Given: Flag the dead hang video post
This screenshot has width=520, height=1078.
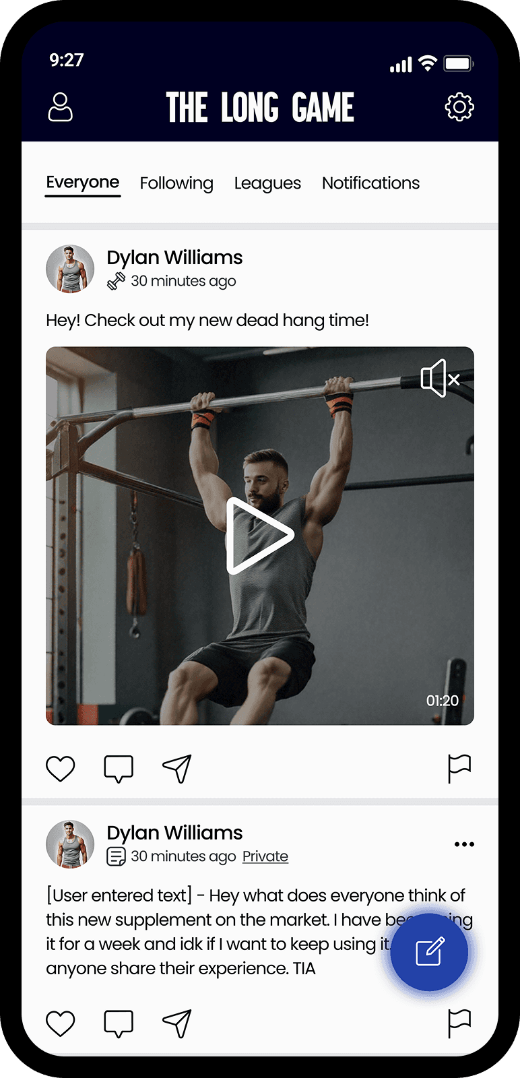Looking at the screenshot, I should point(459,769).
